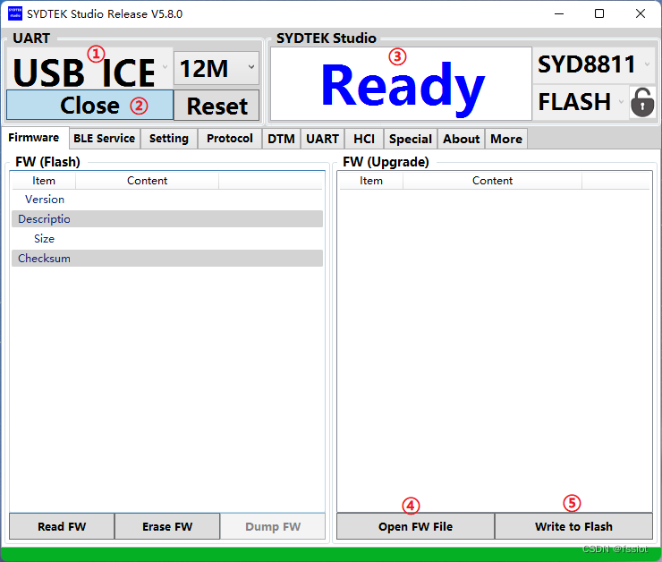This screenshot has height=562, width=662.
Task: Open the Special tab
Action: coord(411,139)
